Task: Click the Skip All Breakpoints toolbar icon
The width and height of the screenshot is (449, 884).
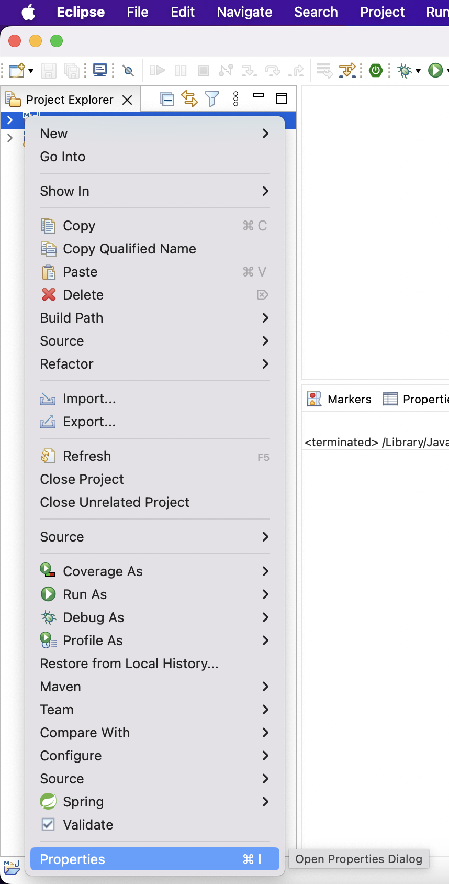Action: (128, 70)
